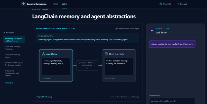Click 'Select to inspect' text
Viewport: 207px width, 104px height.
tap(110, 78)
